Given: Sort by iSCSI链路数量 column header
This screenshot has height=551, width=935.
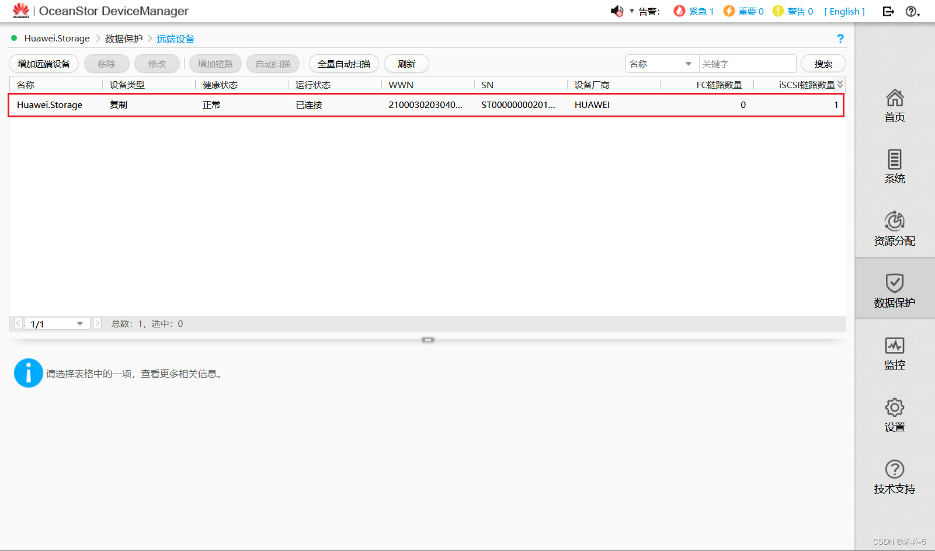Looking at the screenshot, I should pos(807,85).
